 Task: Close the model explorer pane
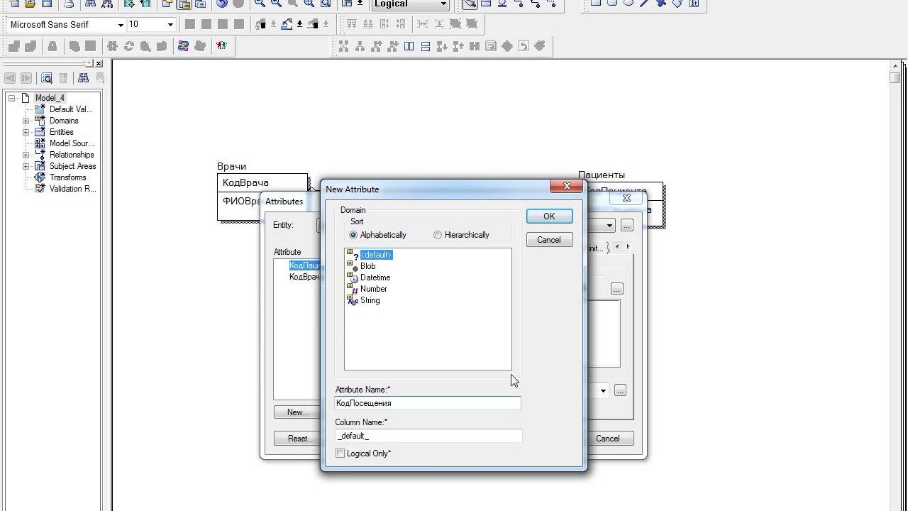point(99,64)
